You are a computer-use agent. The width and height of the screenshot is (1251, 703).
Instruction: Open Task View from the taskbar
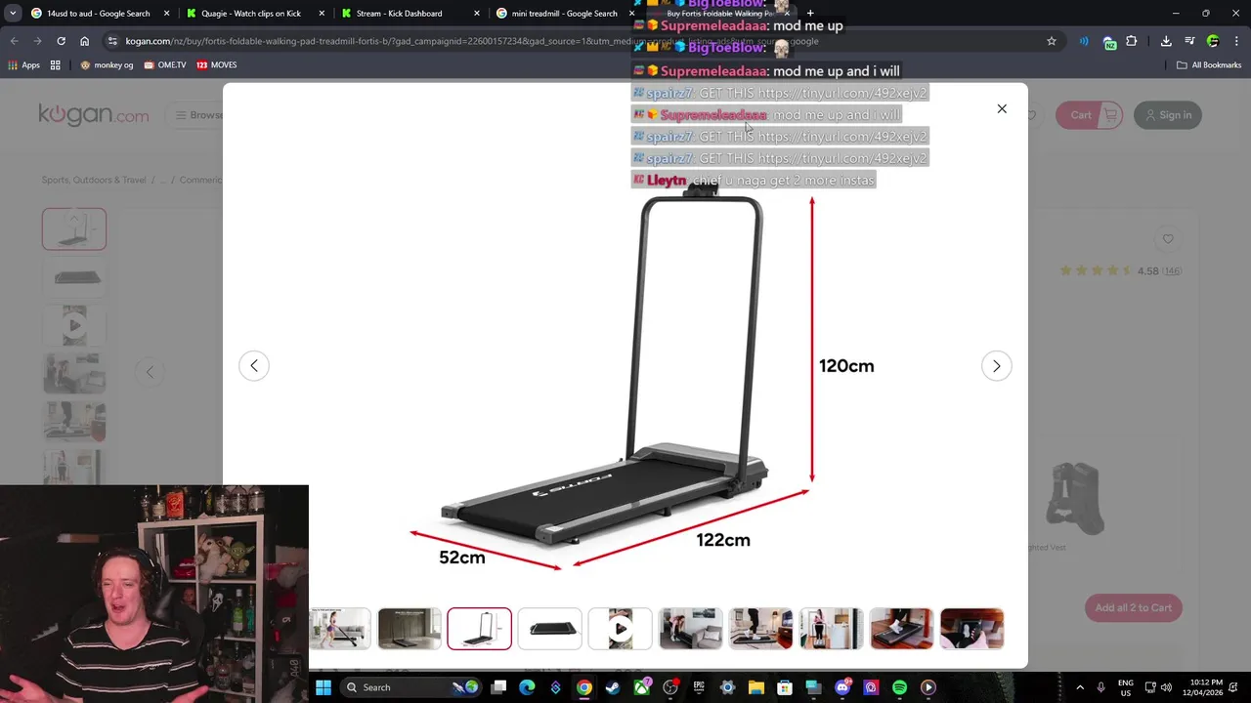pos(498,687)
